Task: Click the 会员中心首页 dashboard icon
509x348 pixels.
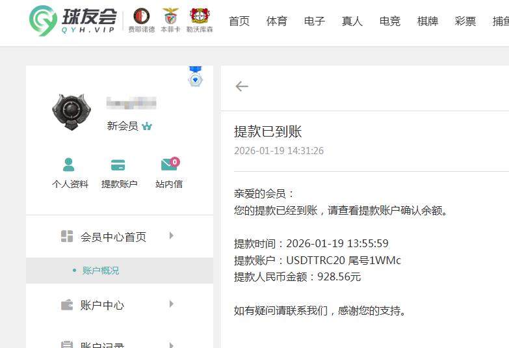Action: coord(67,236)
